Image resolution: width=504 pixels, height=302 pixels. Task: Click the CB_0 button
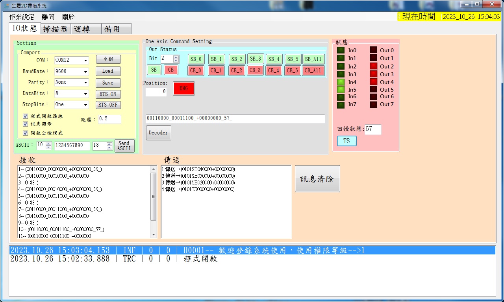tap(196, 71)
